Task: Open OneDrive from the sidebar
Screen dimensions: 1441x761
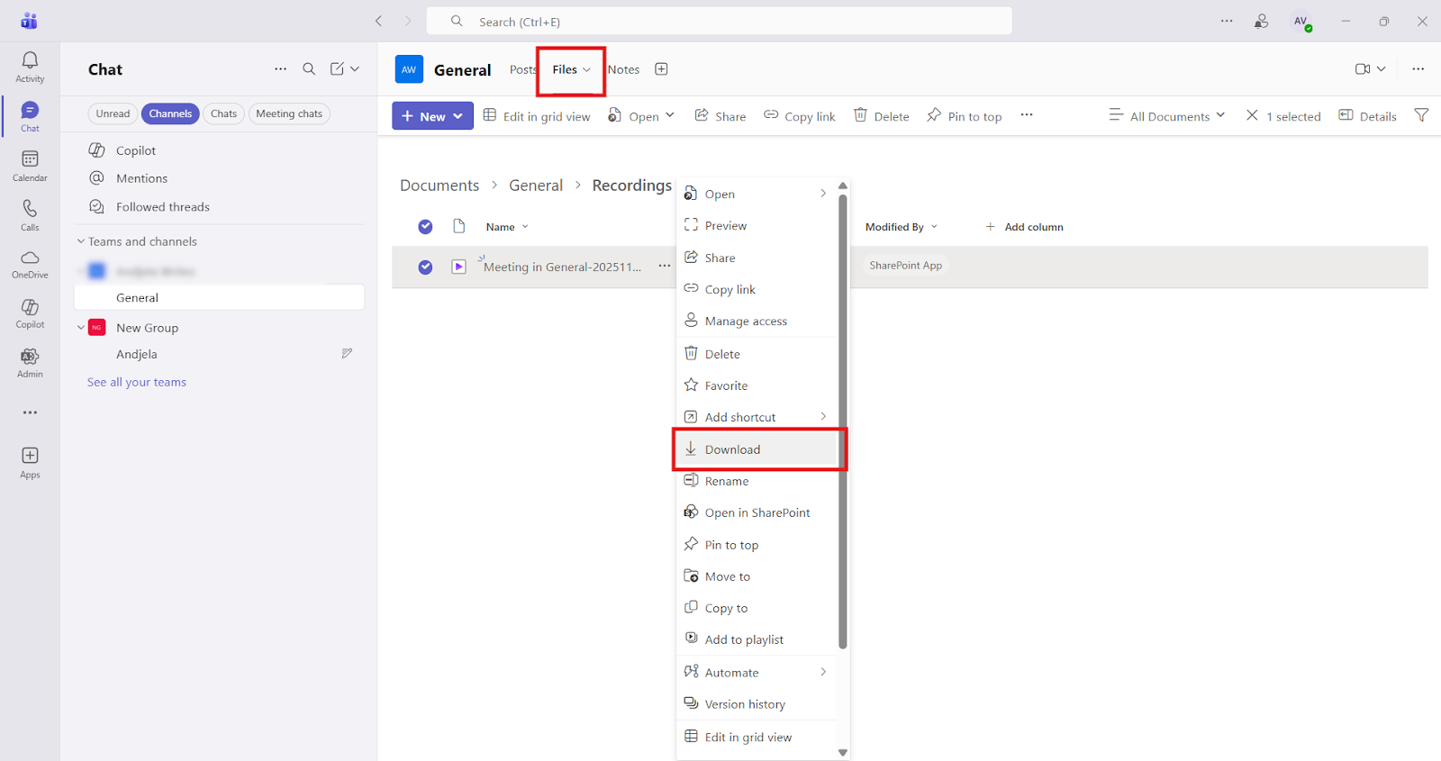Action: point(30,265)
